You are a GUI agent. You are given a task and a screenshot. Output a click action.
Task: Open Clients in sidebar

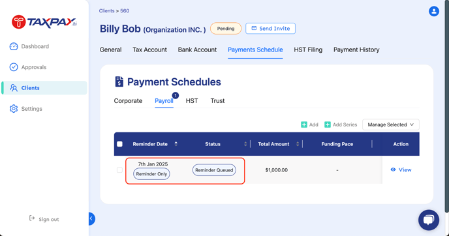tap(44, 88)
